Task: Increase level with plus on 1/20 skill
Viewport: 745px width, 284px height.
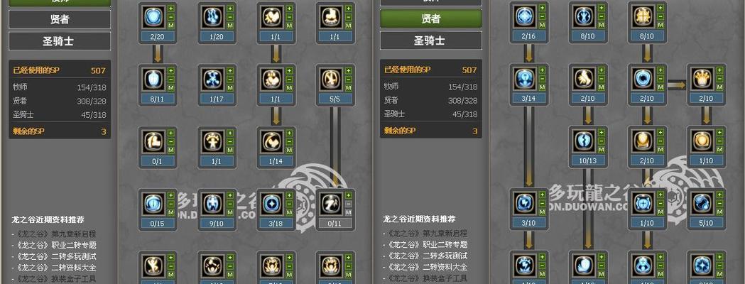Action: [x=230, y=9]
